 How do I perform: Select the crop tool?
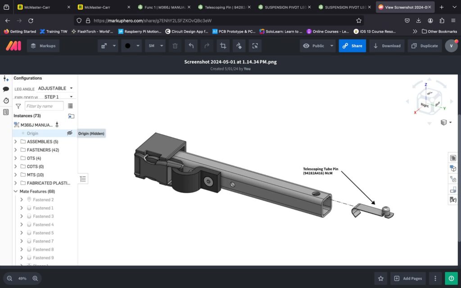click(x=223, y=45)
